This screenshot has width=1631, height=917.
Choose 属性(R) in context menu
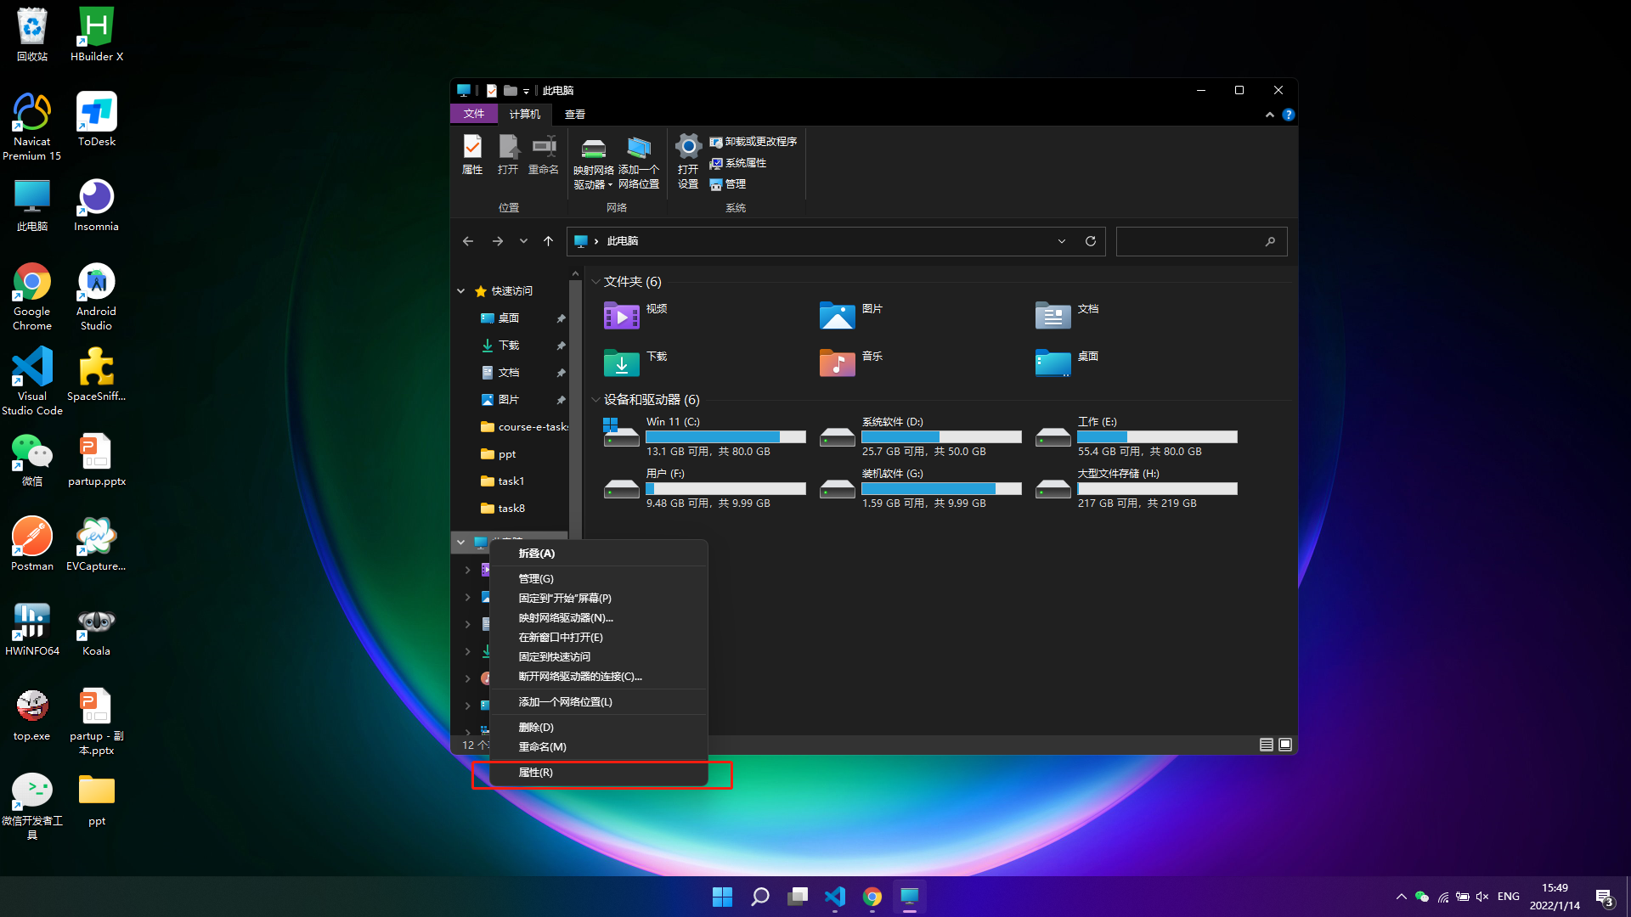(x=599, y=773)
